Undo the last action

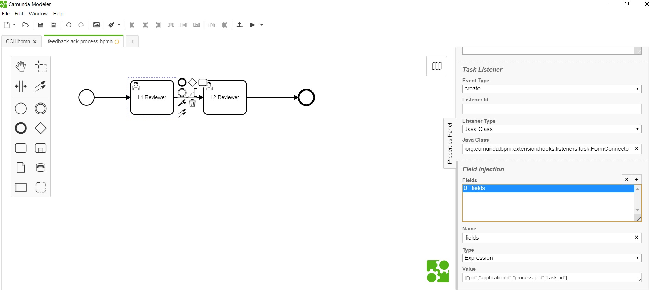pyautogui.click(x=69, y=25)
